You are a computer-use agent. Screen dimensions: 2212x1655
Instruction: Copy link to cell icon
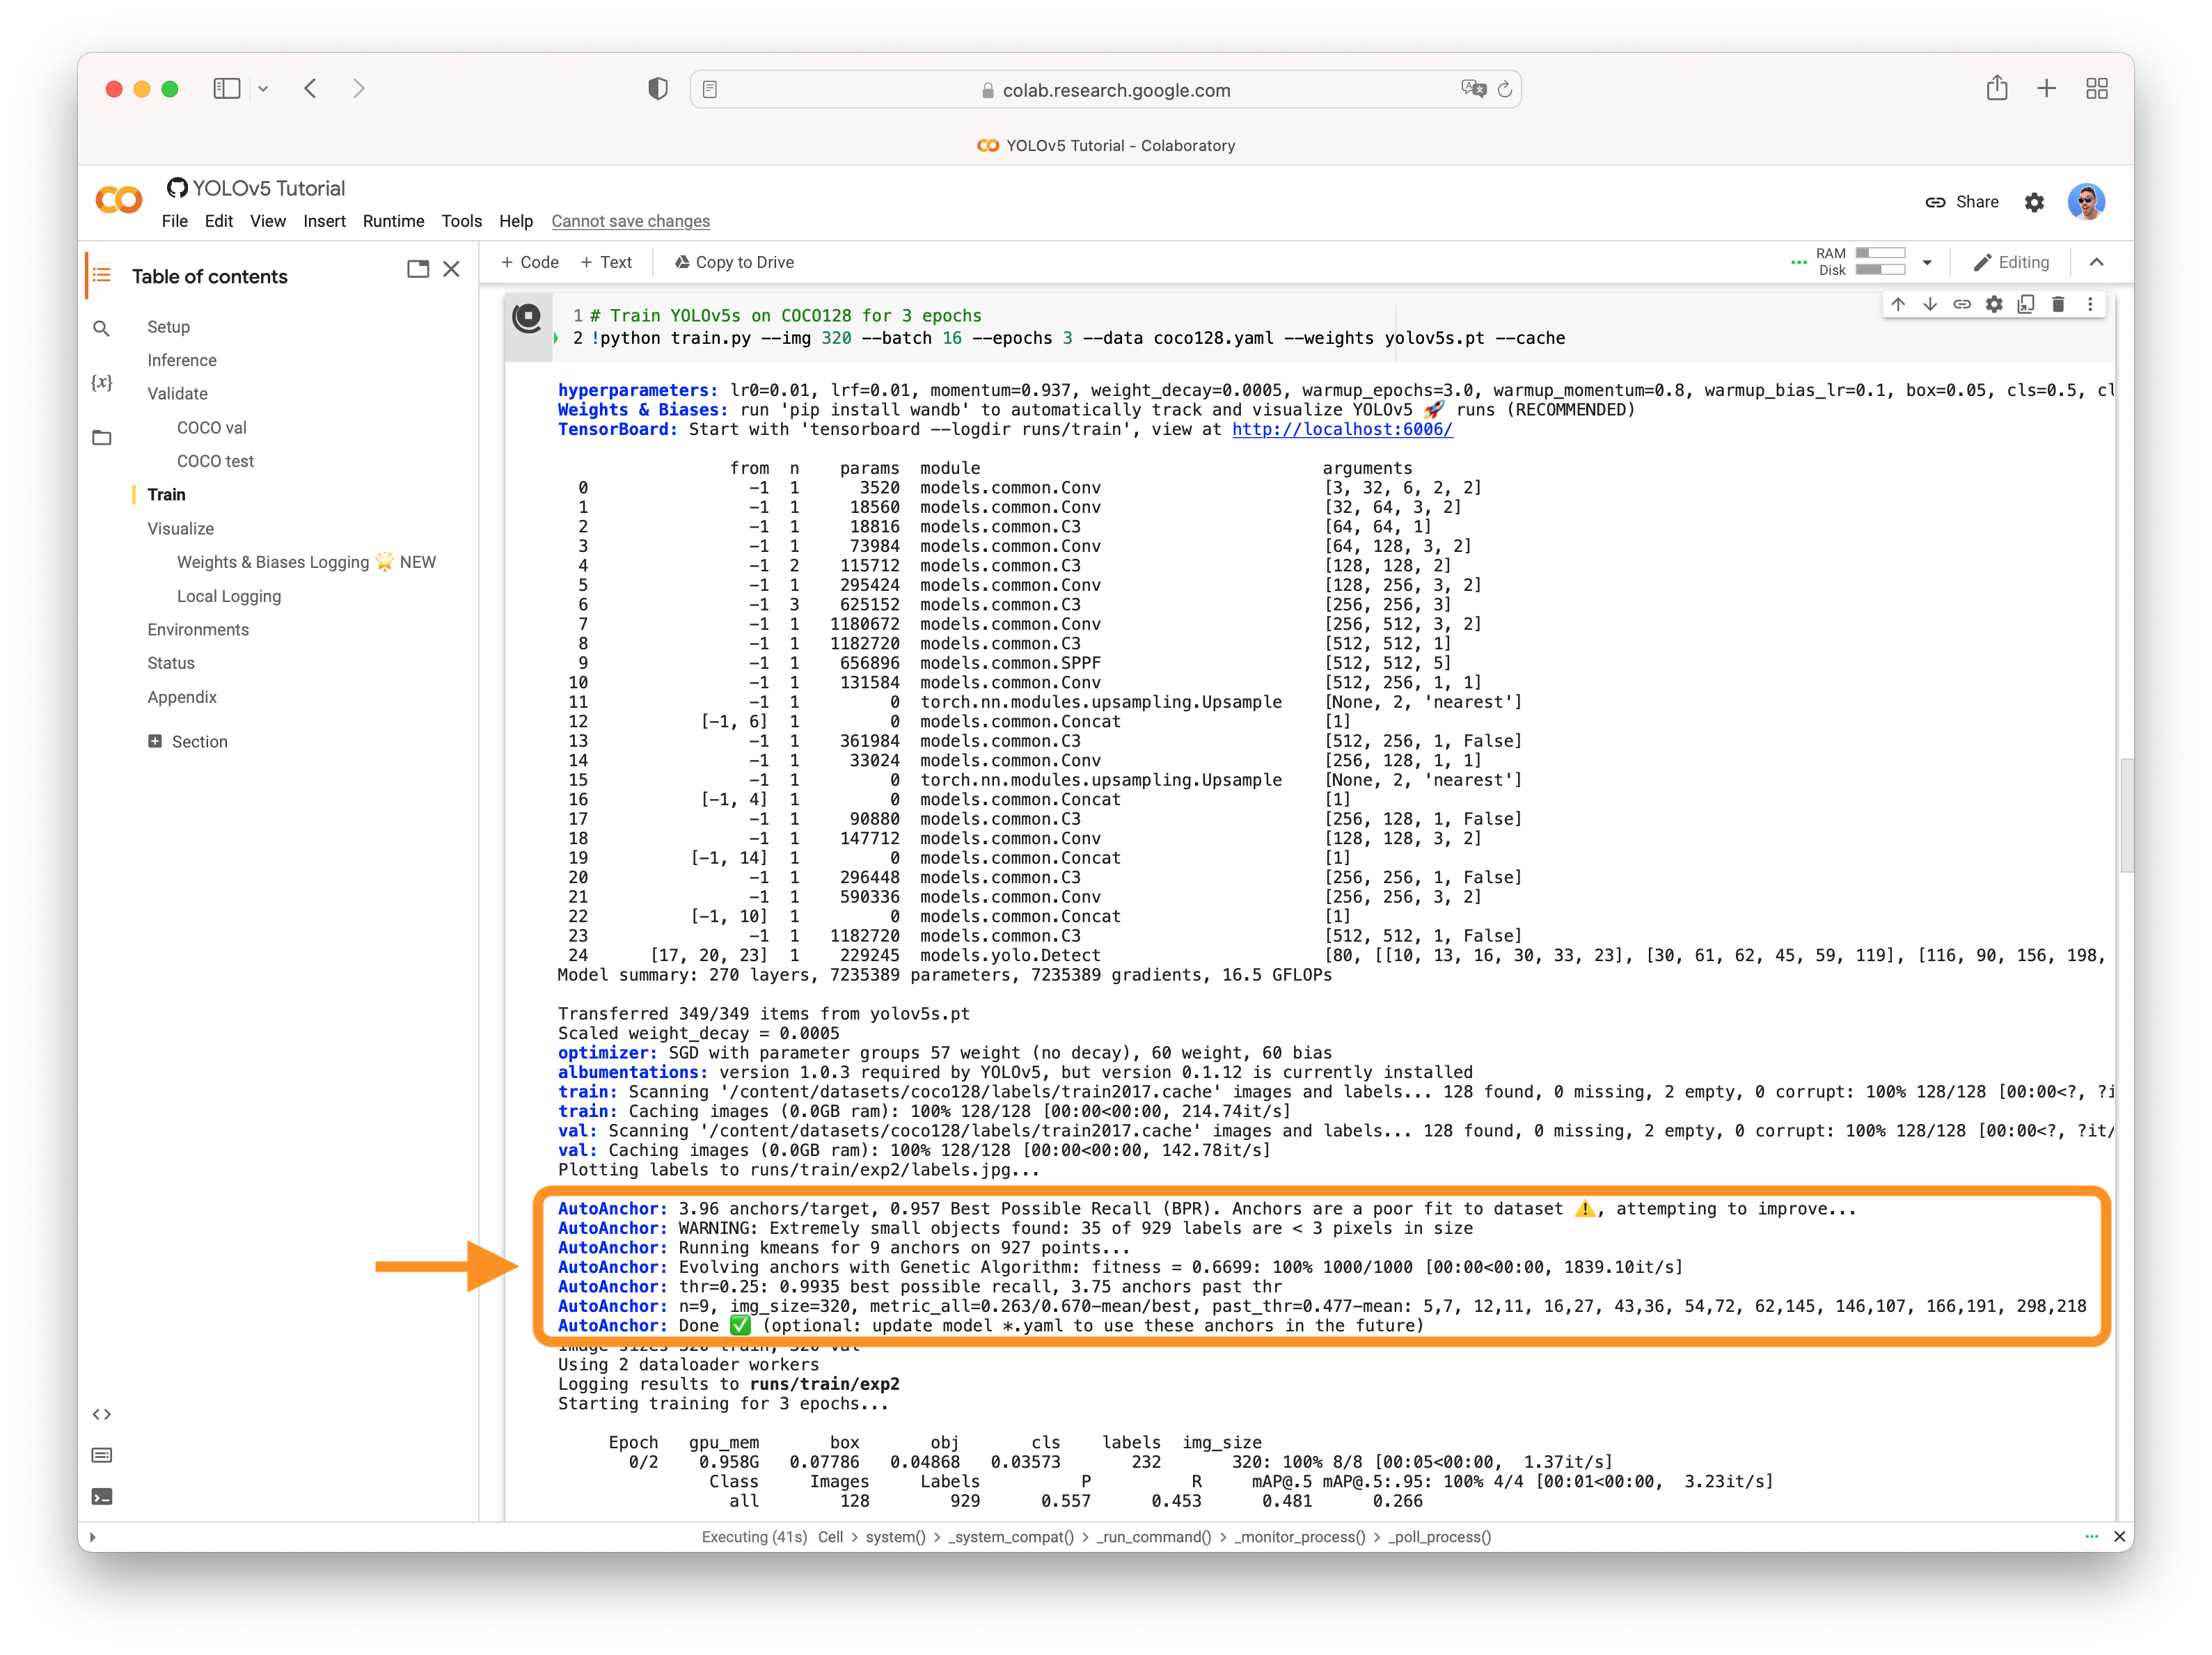(x=1962, y=305)
